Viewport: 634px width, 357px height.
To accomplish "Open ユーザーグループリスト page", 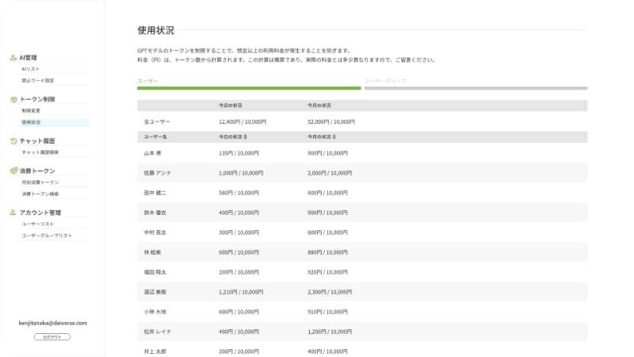I will (47, 236).
